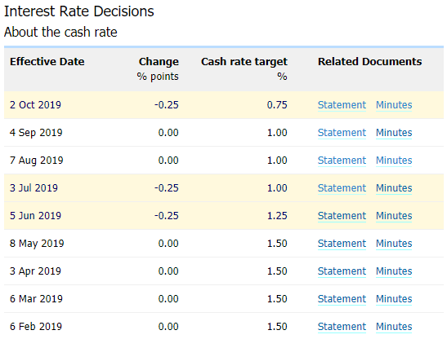Open the 6 Mar 2019 Minutes link
447x339 pixels.
pyautogui.click(x=394, y=299)
